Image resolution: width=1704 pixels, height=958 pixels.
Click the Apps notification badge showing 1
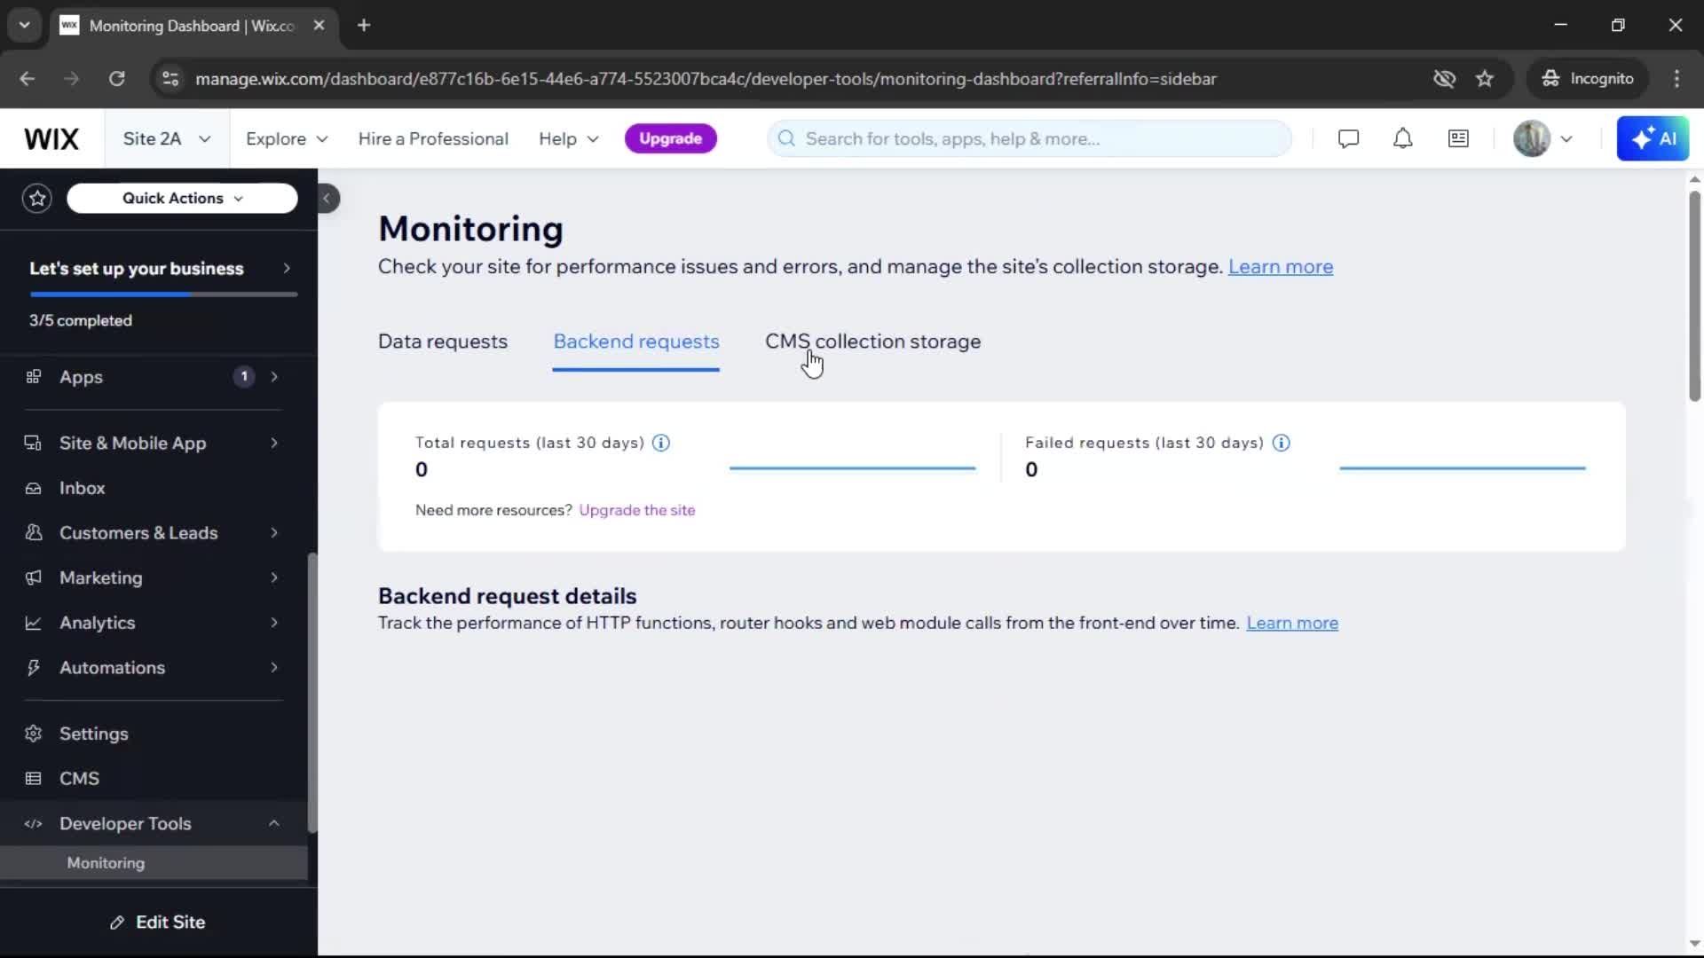(244, 377)
